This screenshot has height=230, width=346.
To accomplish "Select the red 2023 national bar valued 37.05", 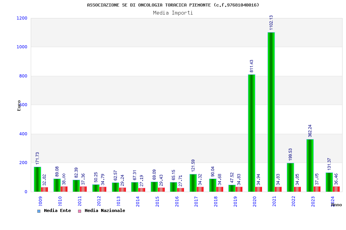I will click(x=317, y=189).
